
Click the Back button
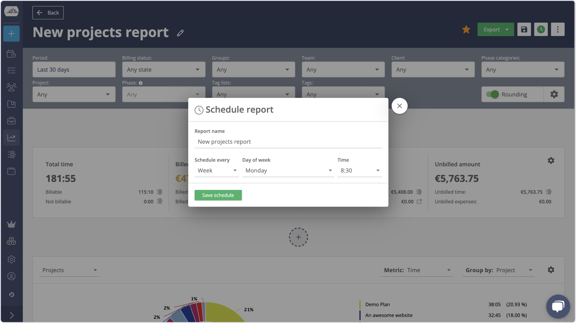48,13
